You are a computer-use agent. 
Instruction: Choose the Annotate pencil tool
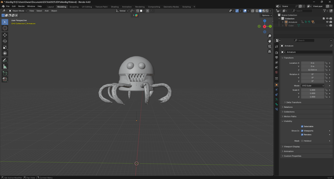coord(5,60)
